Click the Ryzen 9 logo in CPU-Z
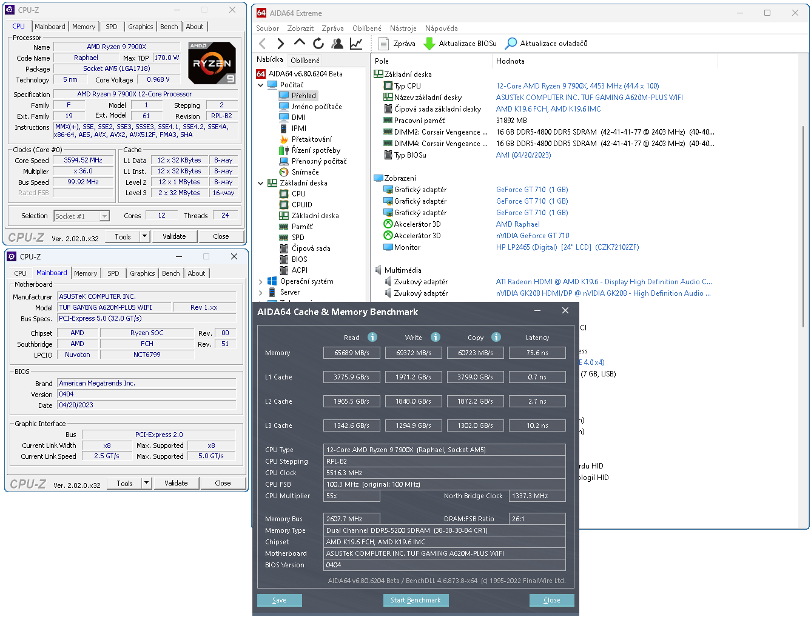This screenshot has width=811, height=617. tap(212, 63)
